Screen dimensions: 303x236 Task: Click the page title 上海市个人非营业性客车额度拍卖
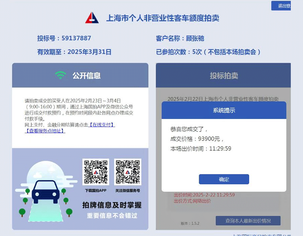(x=163, y=18)
